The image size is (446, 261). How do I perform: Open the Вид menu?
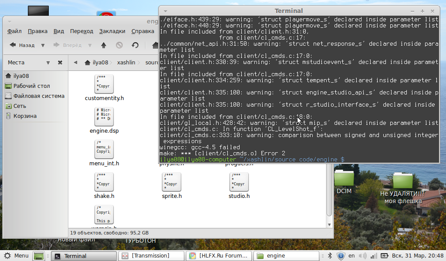coord(59,31)
